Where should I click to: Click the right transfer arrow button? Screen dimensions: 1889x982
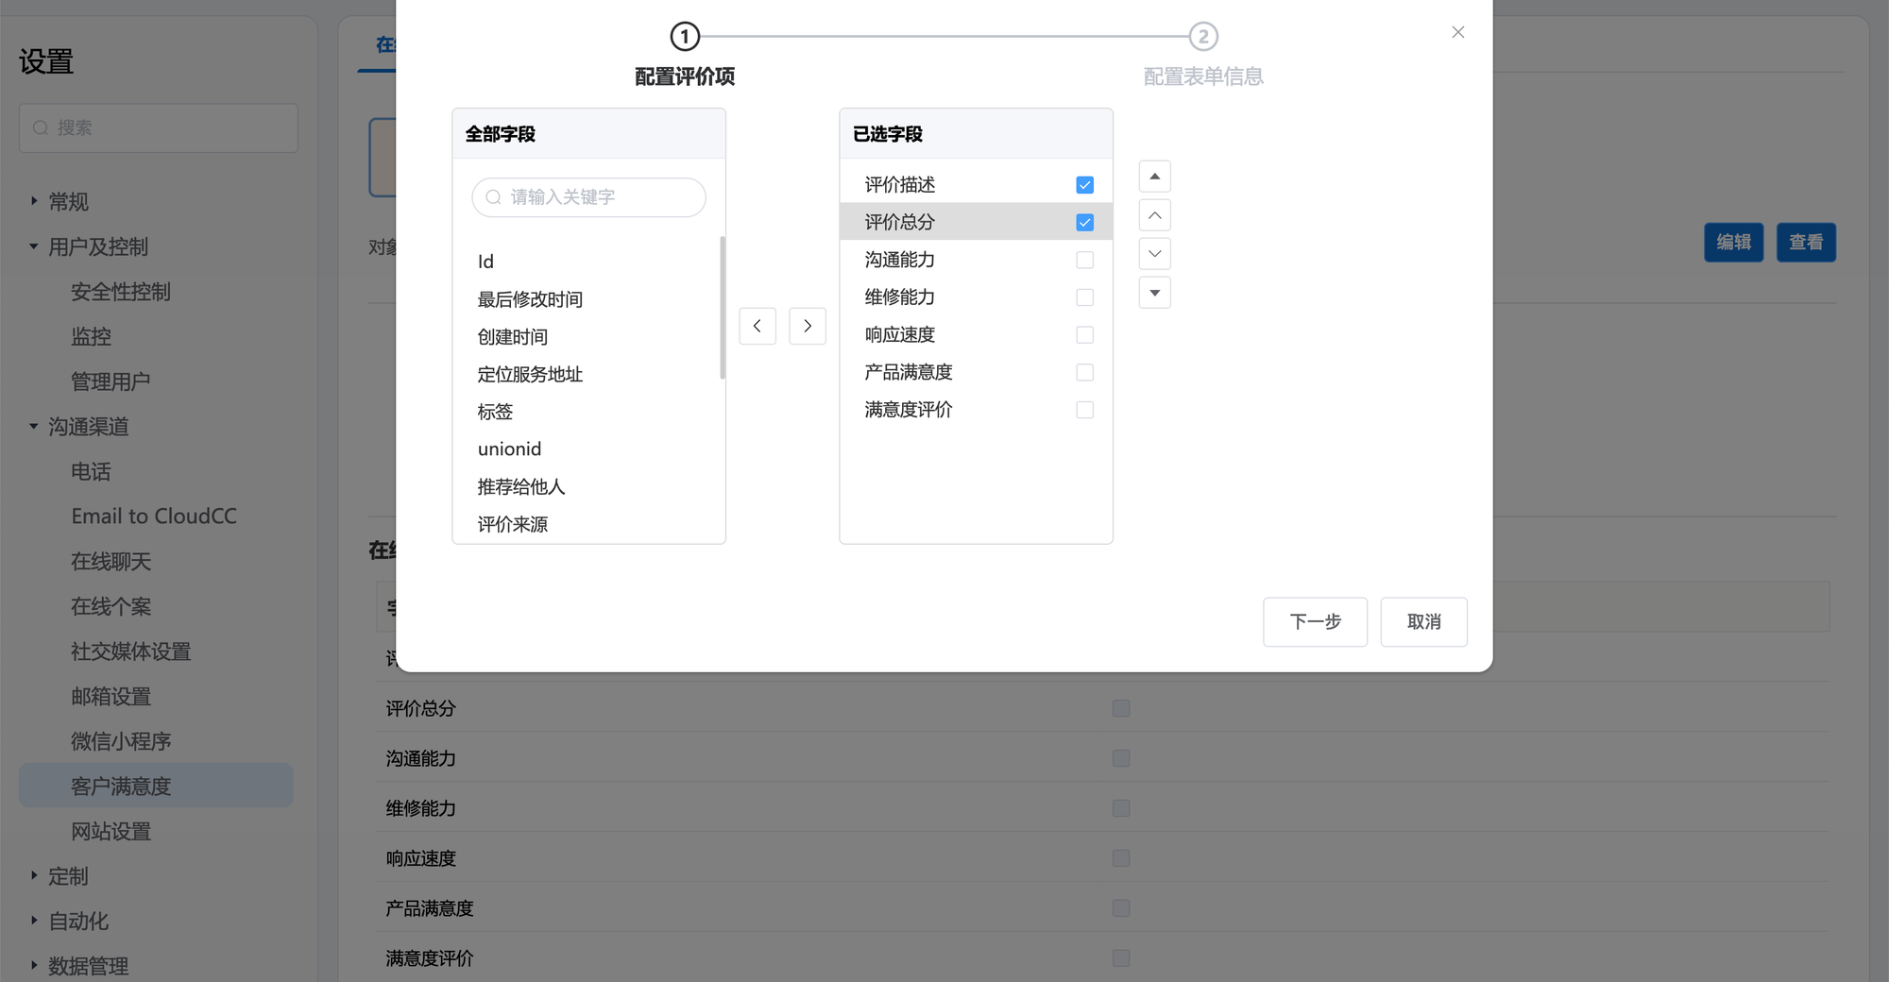pos(808,326)
